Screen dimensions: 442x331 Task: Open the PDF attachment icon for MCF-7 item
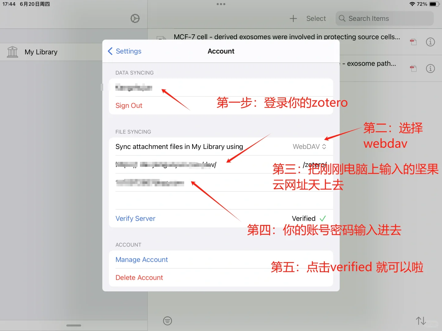413,42
